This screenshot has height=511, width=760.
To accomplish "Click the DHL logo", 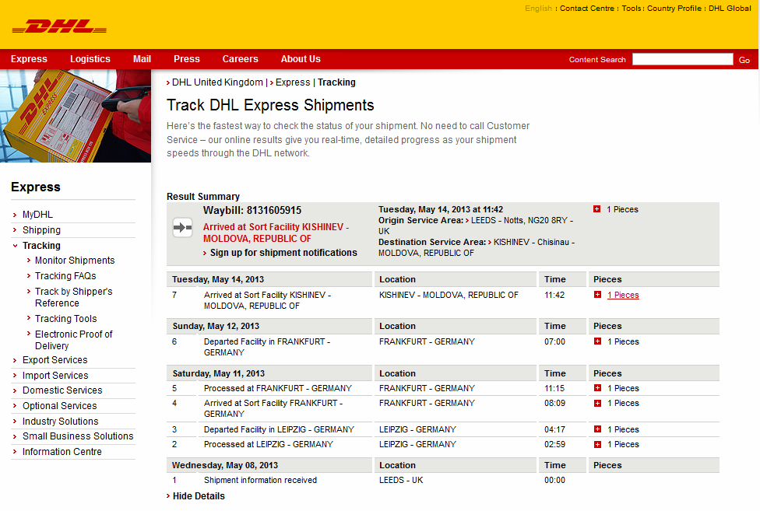I will click(x=59, y=26).
